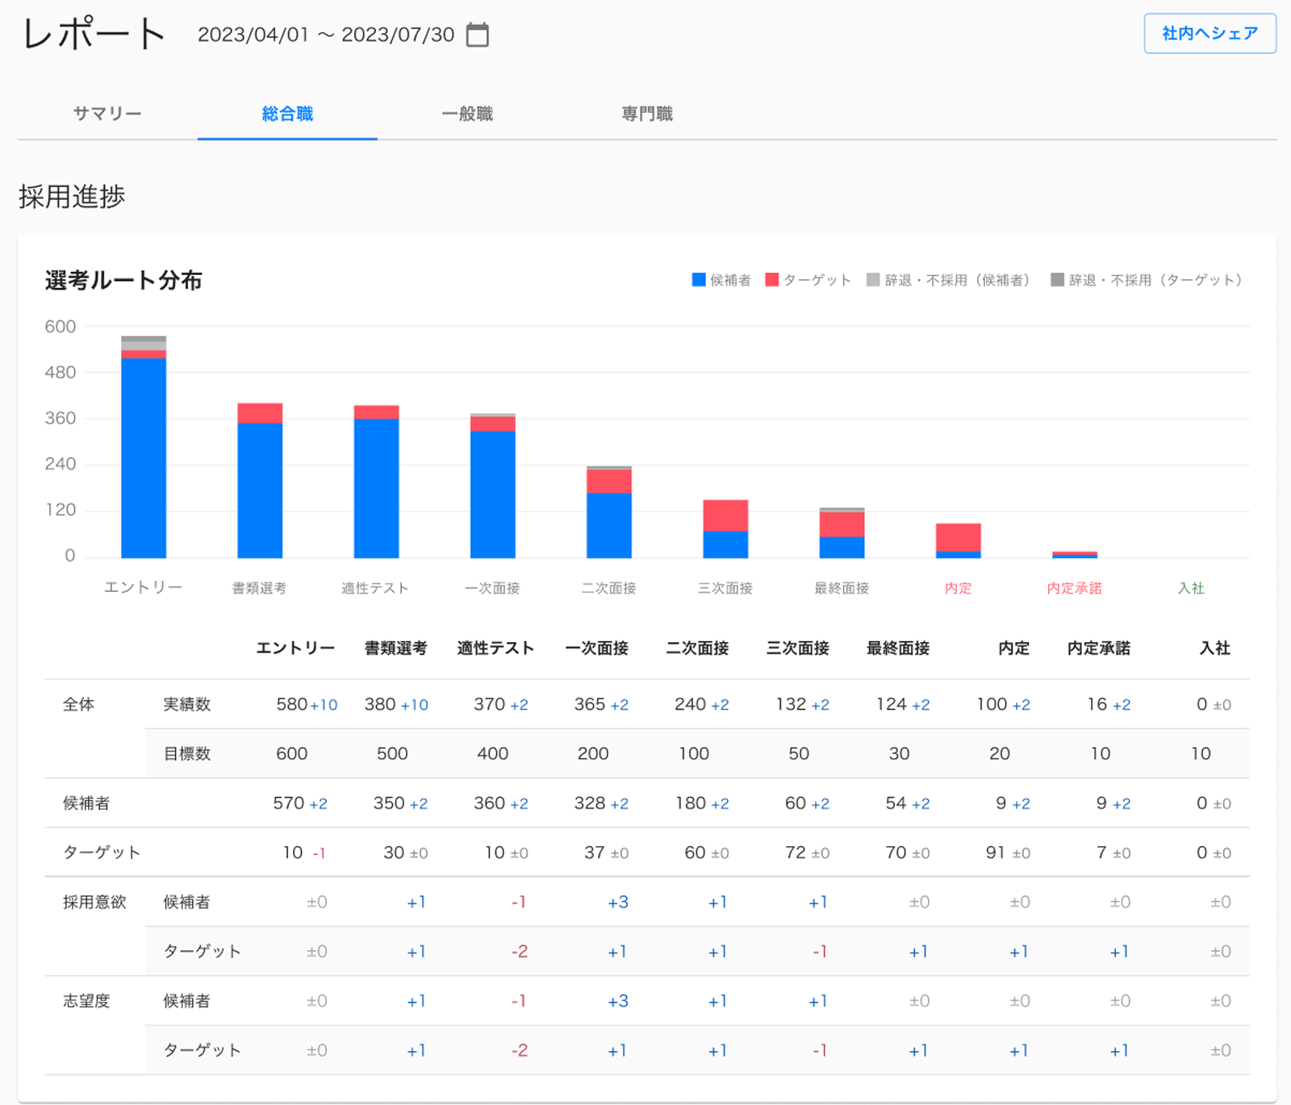1291x1105 pixels.
Task: Click the 選考ルート分布 chart title
Action: 123,281
